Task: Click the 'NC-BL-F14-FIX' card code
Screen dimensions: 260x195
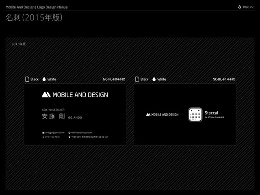Action: [x=224, y=79]
